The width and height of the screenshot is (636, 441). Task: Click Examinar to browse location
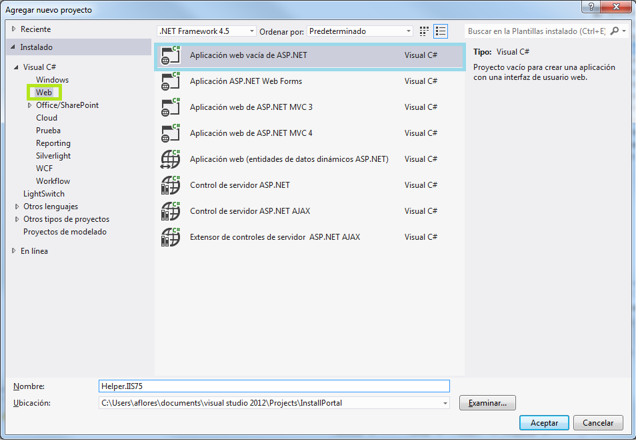(487, 403)
